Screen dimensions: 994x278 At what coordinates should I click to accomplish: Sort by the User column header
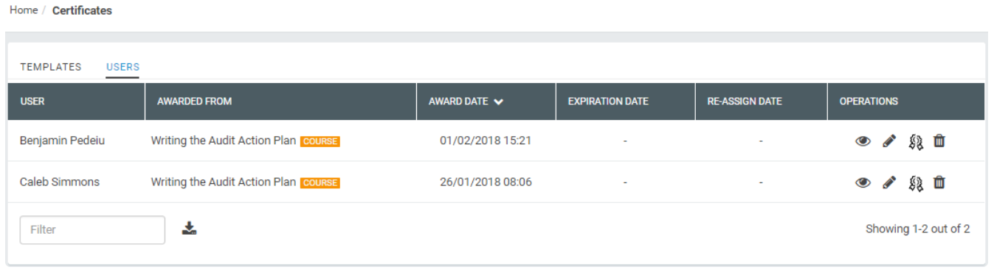pos(32,101)
